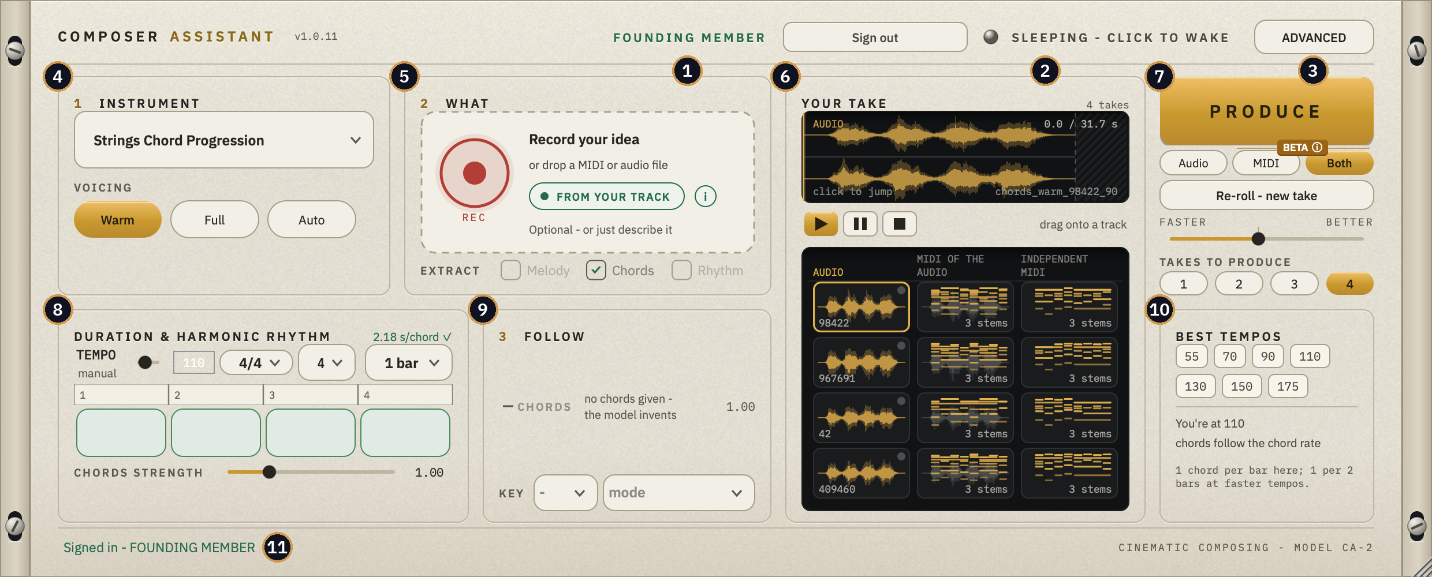
Task: Set takes to produce to 1
Action: click(x=1184, y=284)
